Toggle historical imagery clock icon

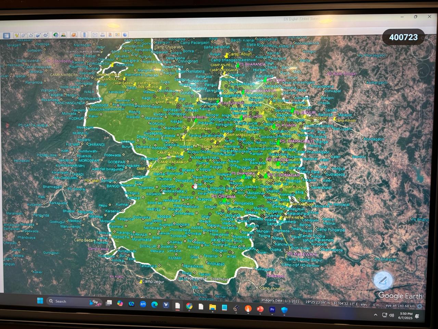(x=56, y=35)
